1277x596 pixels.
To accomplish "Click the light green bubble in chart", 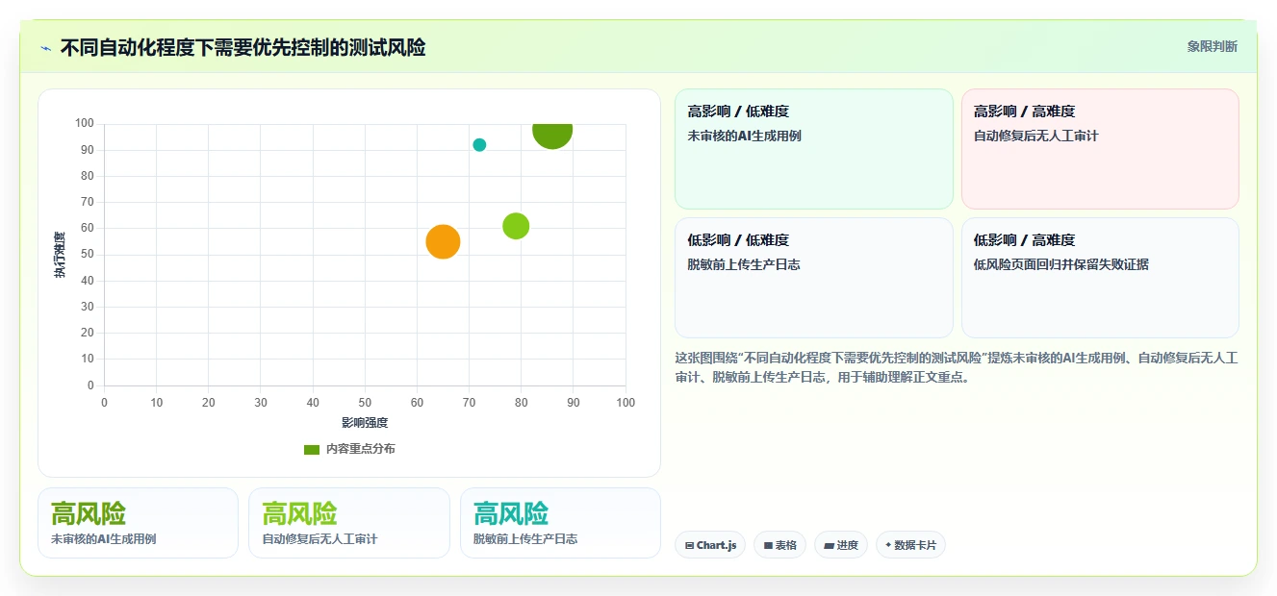I will pos(516,226).
